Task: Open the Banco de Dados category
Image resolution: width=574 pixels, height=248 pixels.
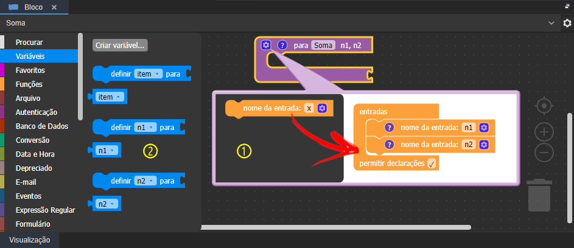Action: pos(39,126)
